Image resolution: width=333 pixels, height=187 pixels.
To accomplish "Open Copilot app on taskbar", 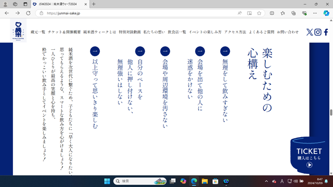I will coord(183,181).
